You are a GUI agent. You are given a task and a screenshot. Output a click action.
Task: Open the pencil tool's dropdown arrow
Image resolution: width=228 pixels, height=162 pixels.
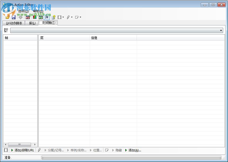click(72, 17)
